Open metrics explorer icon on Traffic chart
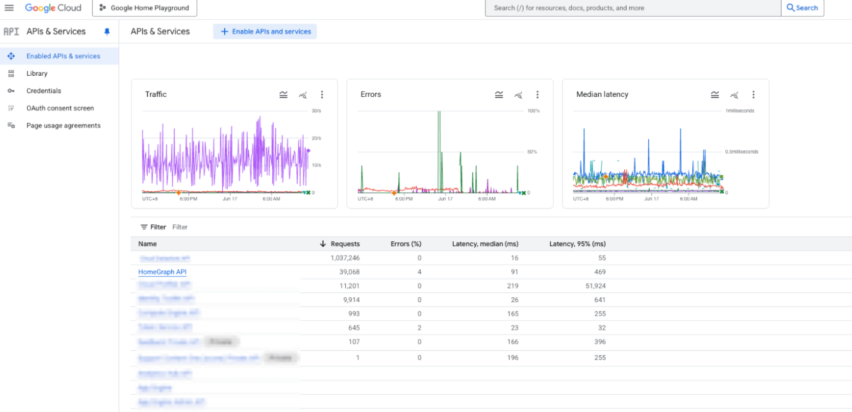This screenshot has height=412, width=852. (x=303, y=95)
